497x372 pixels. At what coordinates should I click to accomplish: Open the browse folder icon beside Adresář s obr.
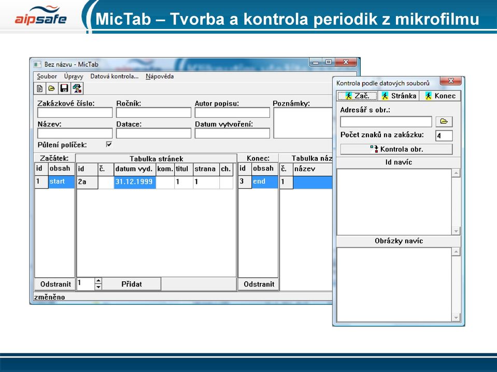point(444,122)
